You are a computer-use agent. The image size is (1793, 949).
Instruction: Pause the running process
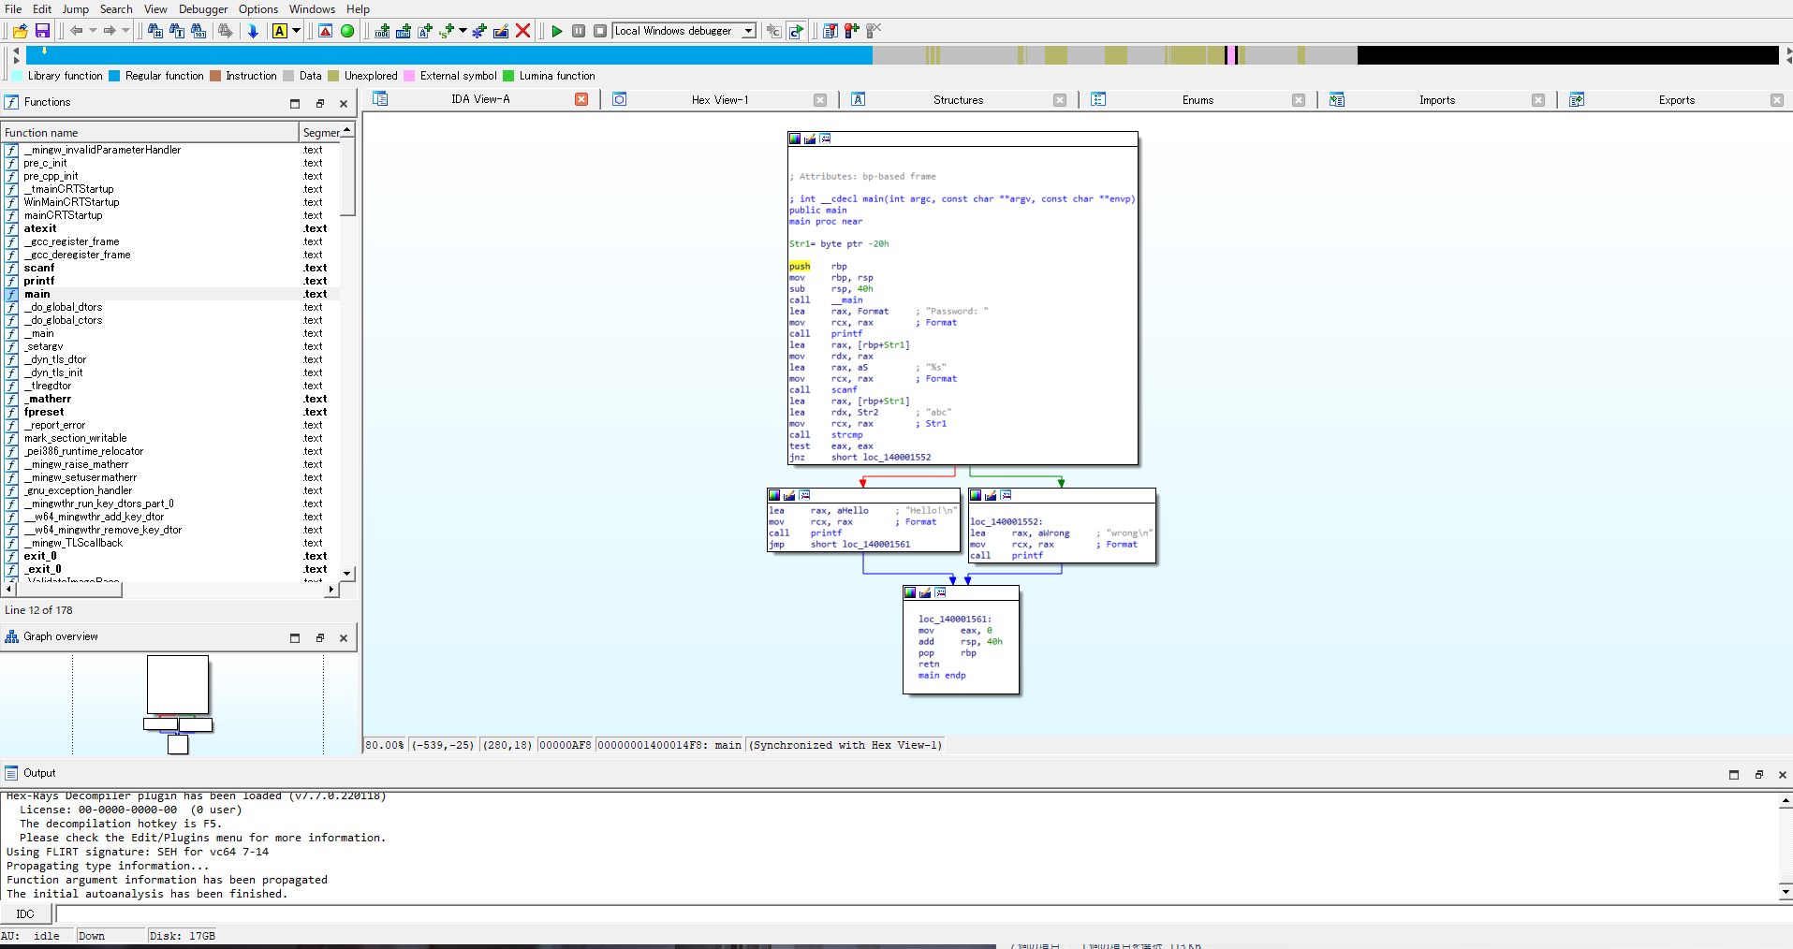click(x=579, y=31)
